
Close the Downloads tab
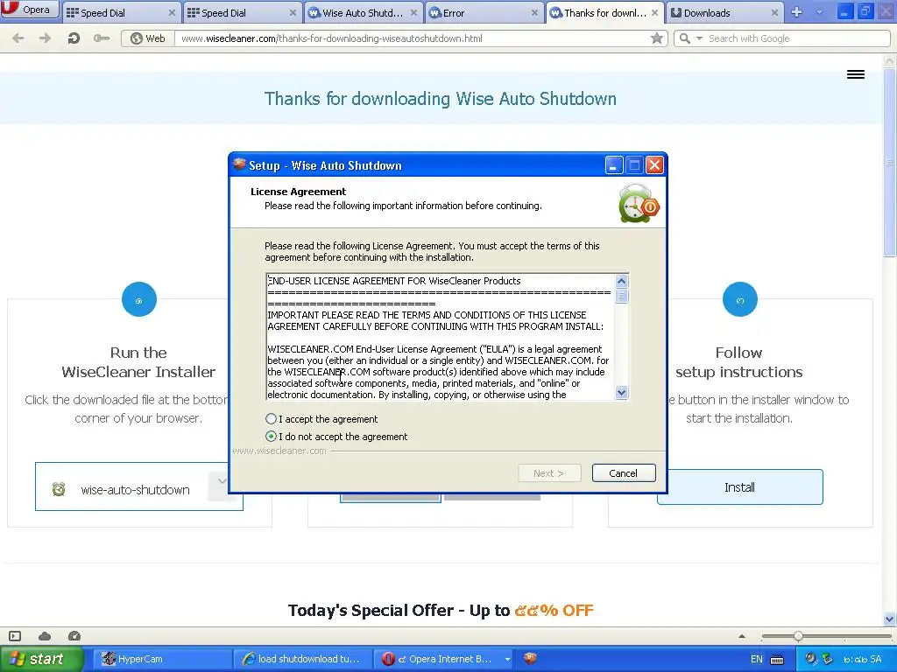[x=774, y=12]
